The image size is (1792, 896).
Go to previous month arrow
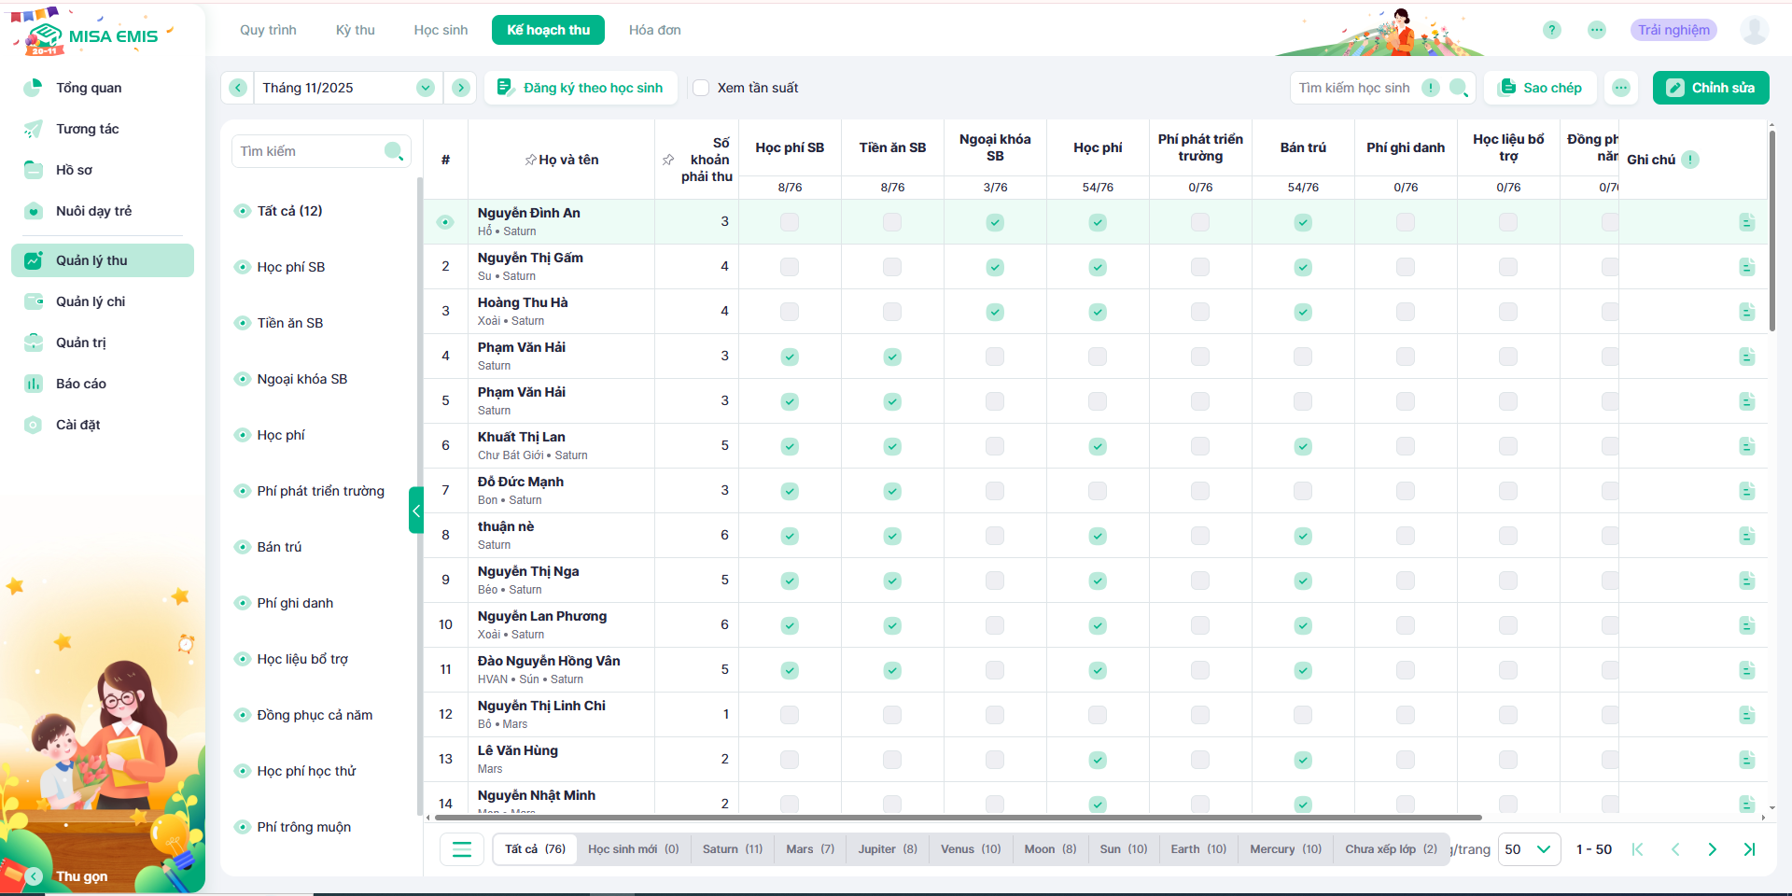click(x=238, y=88)
